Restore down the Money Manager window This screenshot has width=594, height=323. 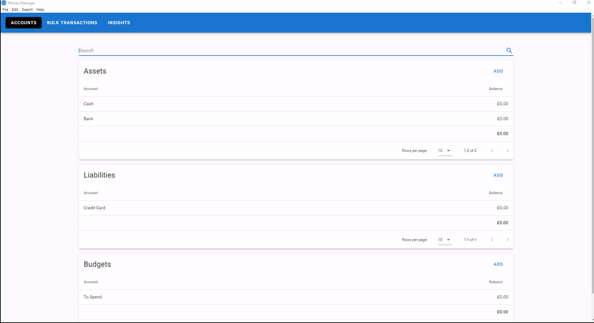click(574, 3)
